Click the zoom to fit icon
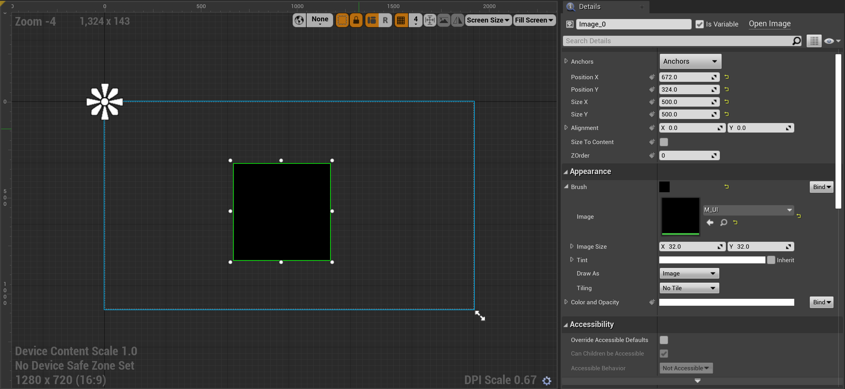845x389 pixels. click(x=429, y=20)
